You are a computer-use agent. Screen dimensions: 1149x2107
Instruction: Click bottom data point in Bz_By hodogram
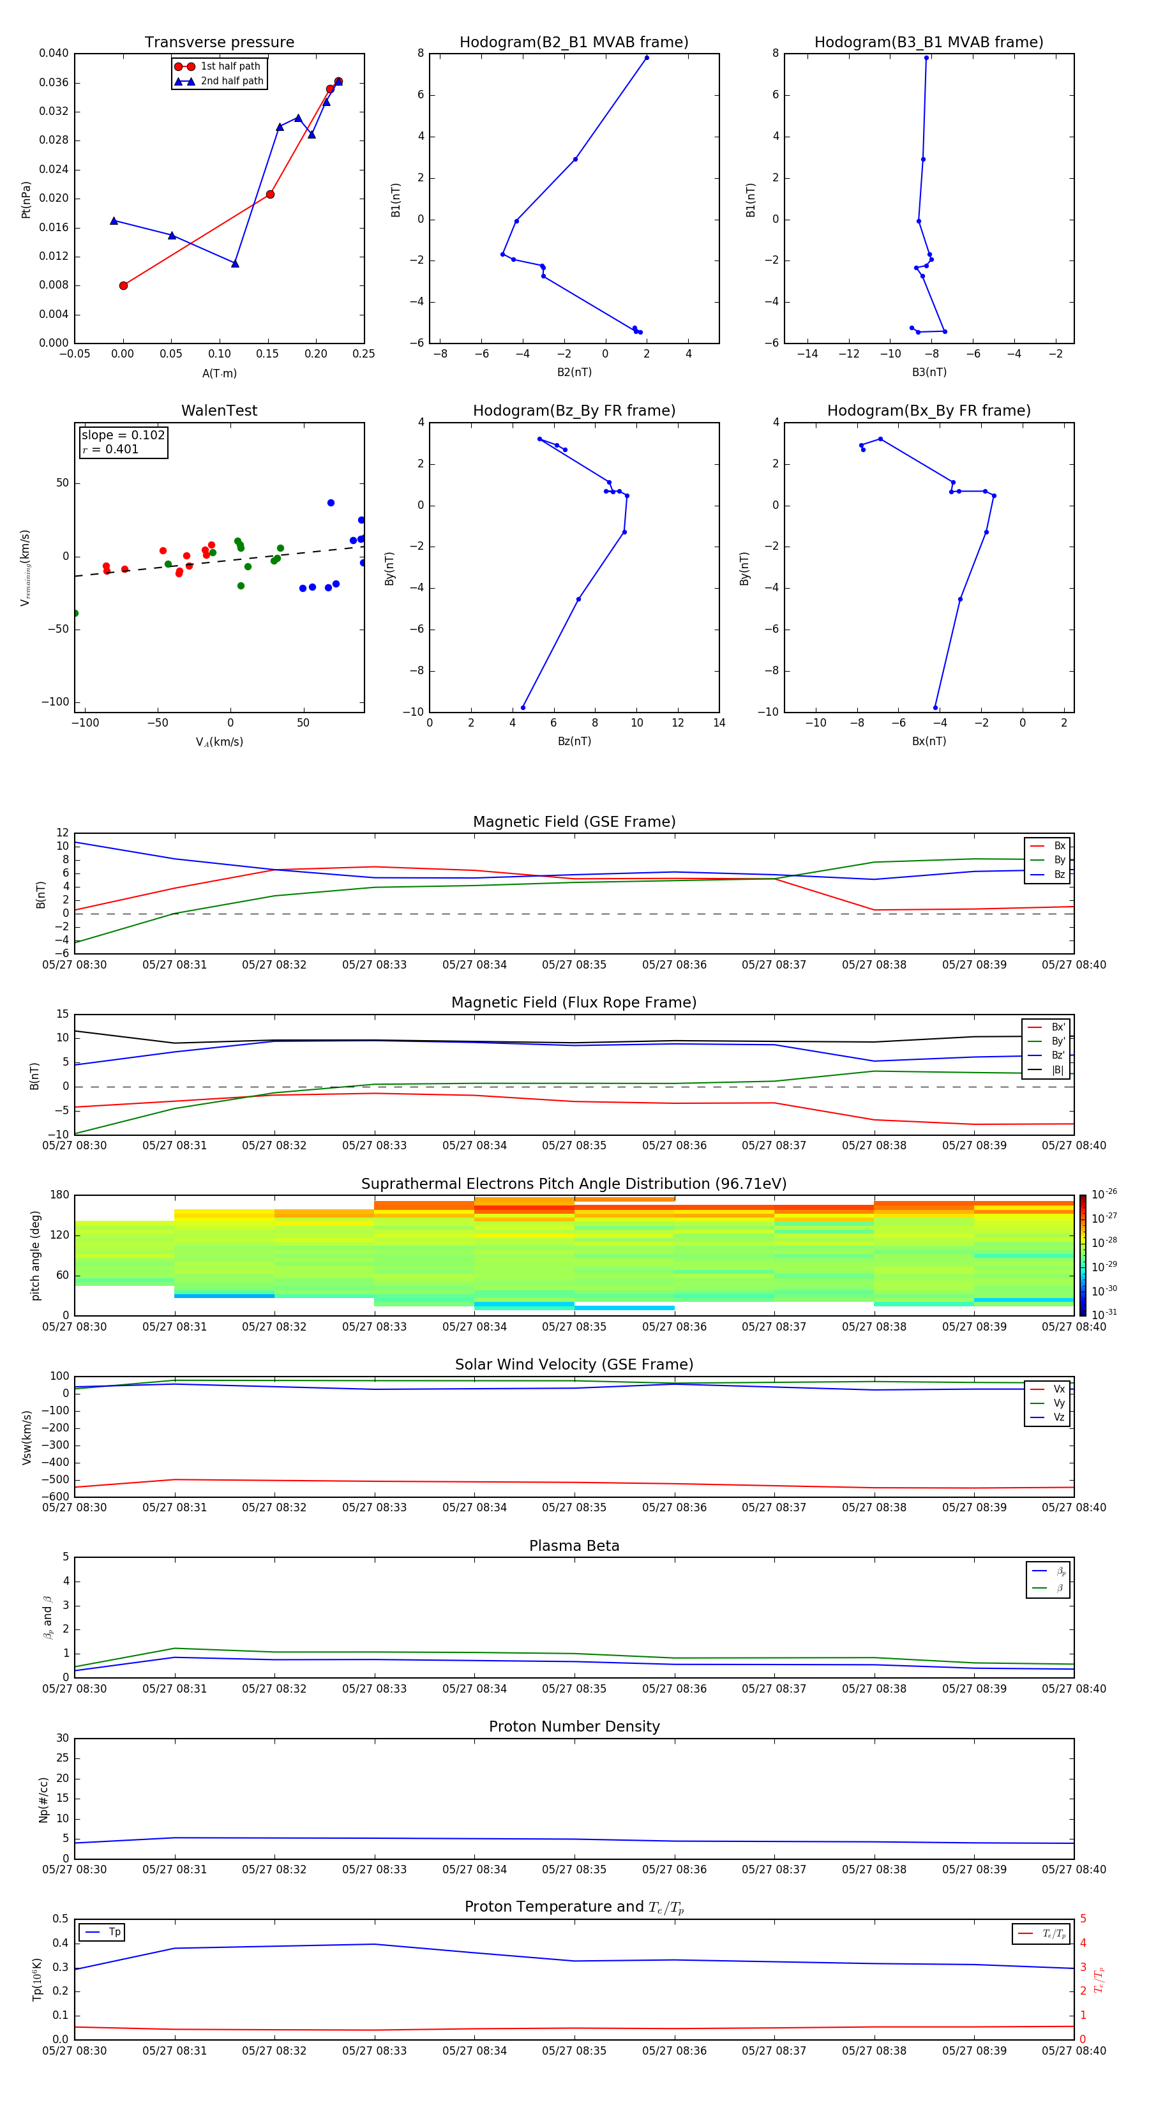(523, 707)
